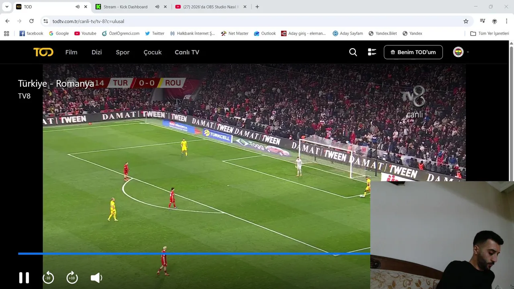The height and width of the screenshot is (289, 514).
Task: Switch to the OBS Studio YouTube tab
Action: point(211,7)
